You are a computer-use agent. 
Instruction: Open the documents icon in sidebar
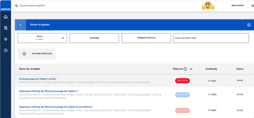(6, 28)
